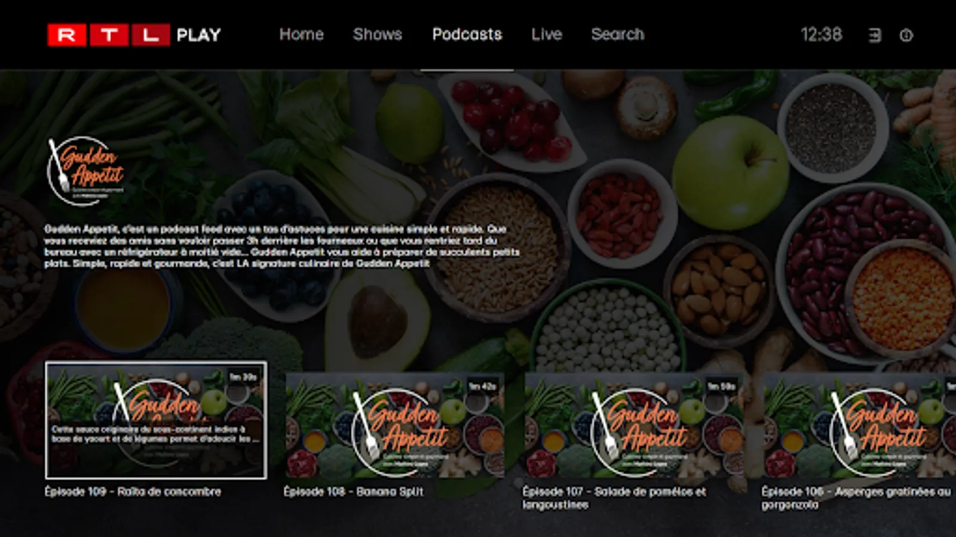Open the login arrow icon

pos(875,36)
